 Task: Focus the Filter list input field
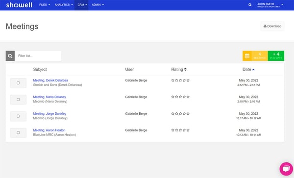(38, 56)
